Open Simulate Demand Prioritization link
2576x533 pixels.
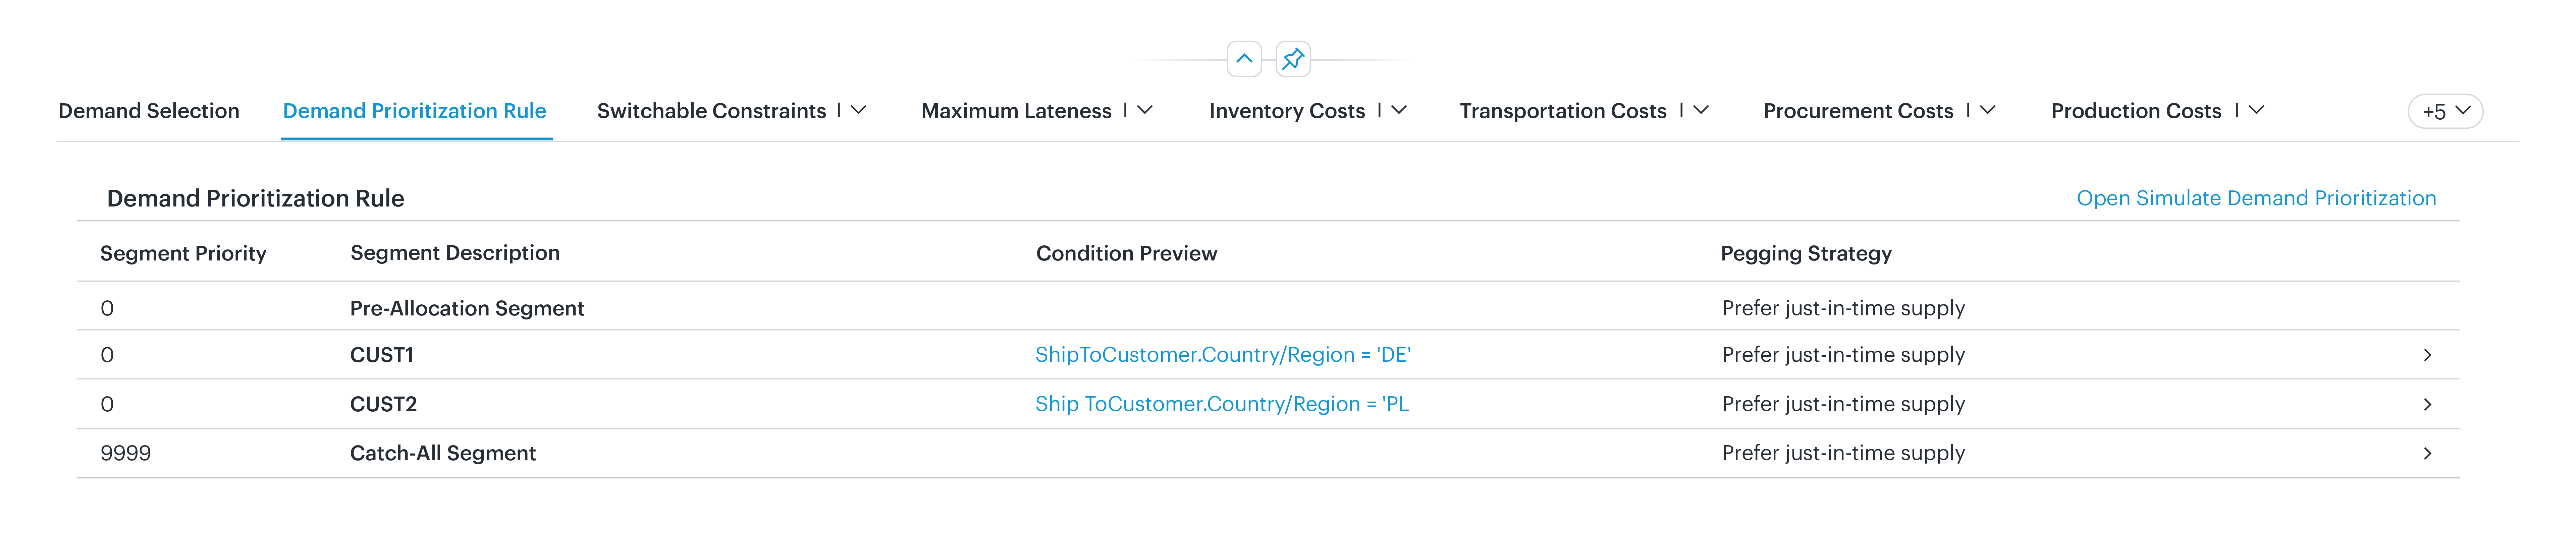(x=2256, y=198)
